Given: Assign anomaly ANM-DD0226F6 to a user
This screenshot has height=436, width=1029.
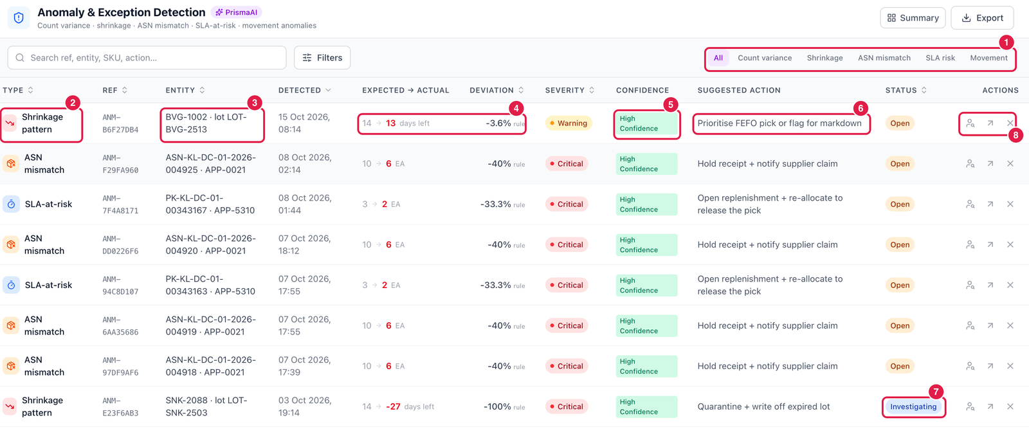Looking at the screenshot, I should pyautogui.click(x=970, y=245).
